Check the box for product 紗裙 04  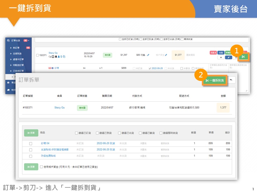[x=31, y=144]
